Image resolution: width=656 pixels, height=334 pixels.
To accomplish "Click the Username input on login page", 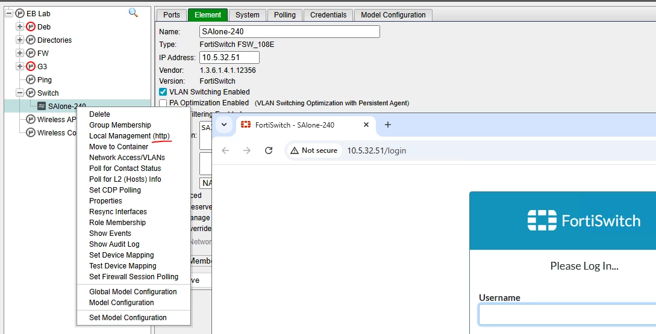I will click(x=567, y=315).
